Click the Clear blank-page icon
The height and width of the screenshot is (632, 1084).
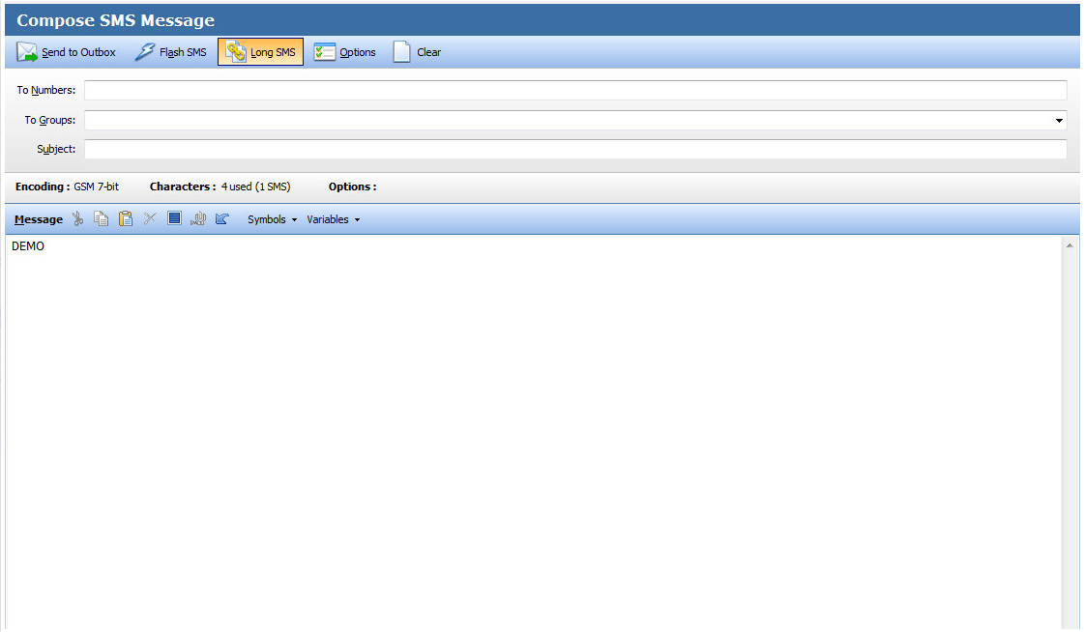401,51
